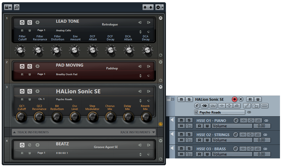Select Page 1 quick control page on BEATZ
The width and height of the screenshot is (282, 167).
[41, 153]
